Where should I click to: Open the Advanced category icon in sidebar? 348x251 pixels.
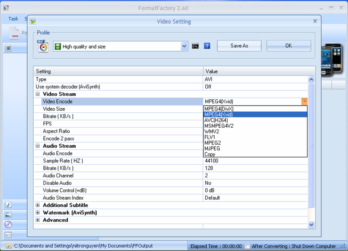pyautogui.click(x=8, y=235)
